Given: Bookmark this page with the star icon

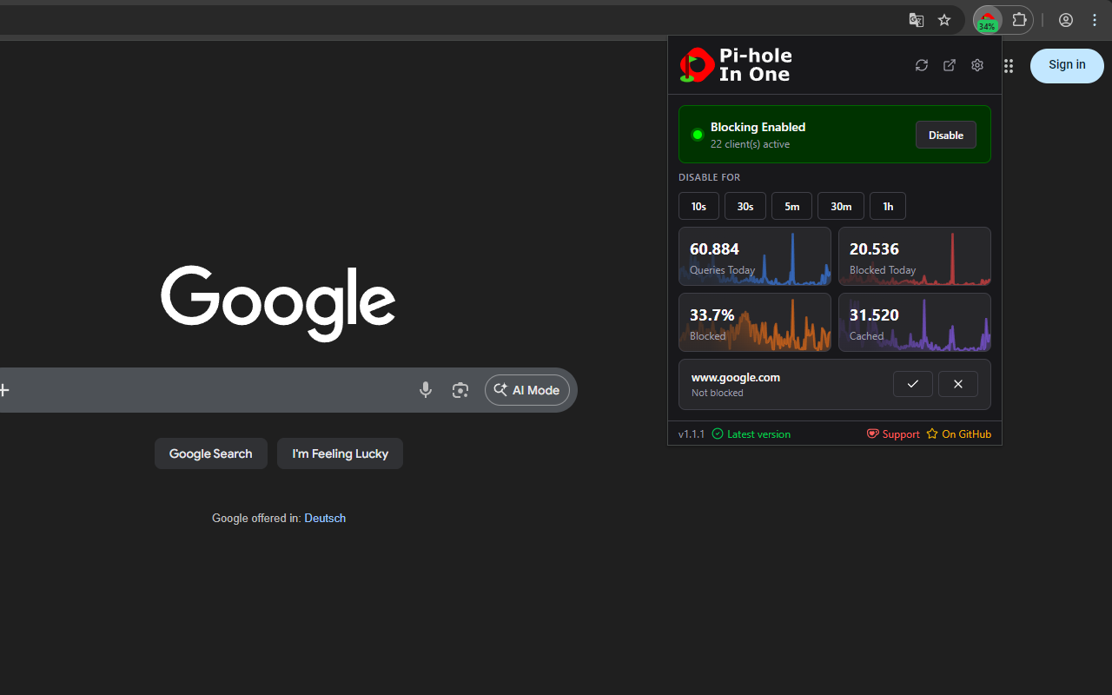Looking at the screenshot, I should pos(944,20).
